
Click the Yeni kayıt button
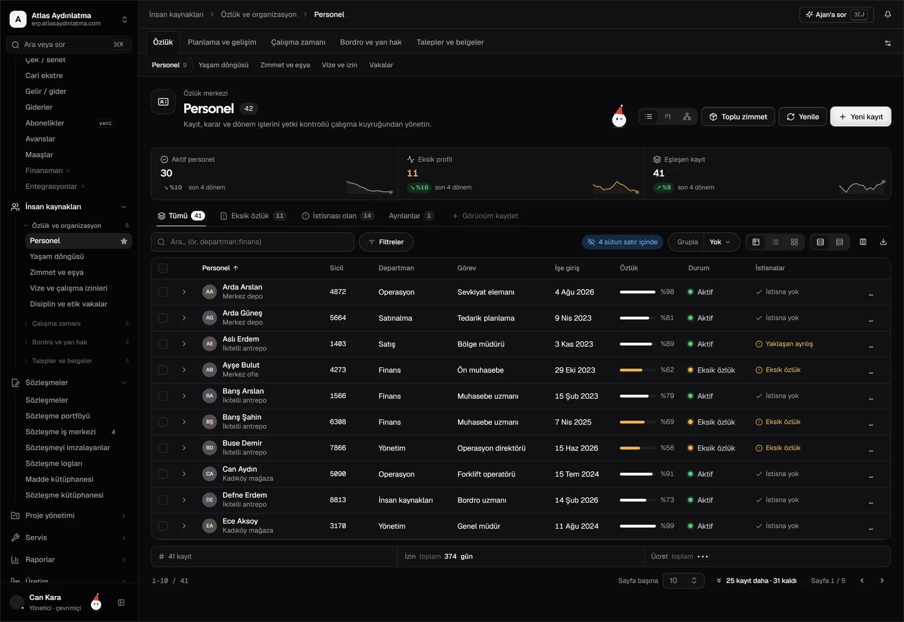coord(860,116)
